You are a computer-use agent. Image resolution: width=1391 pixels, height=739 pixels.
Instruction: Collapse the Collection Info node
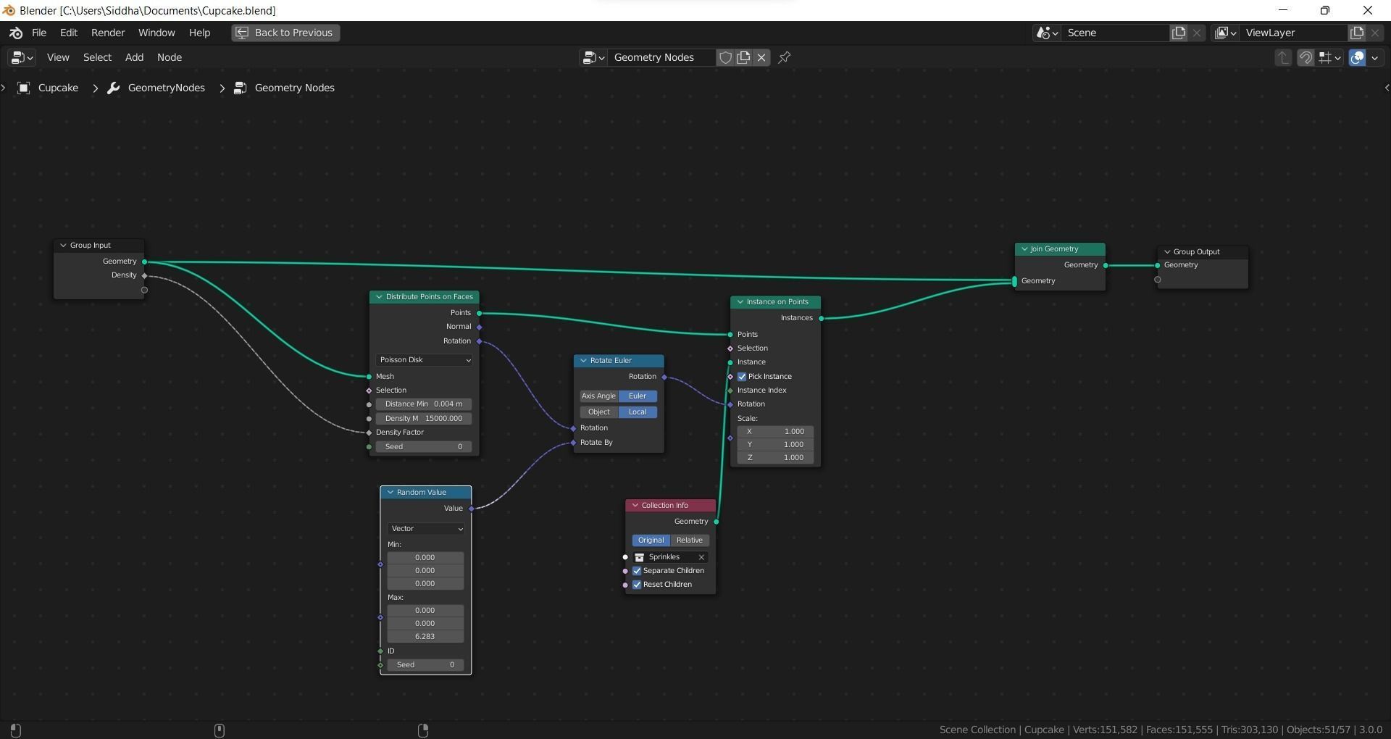point(635,506)
